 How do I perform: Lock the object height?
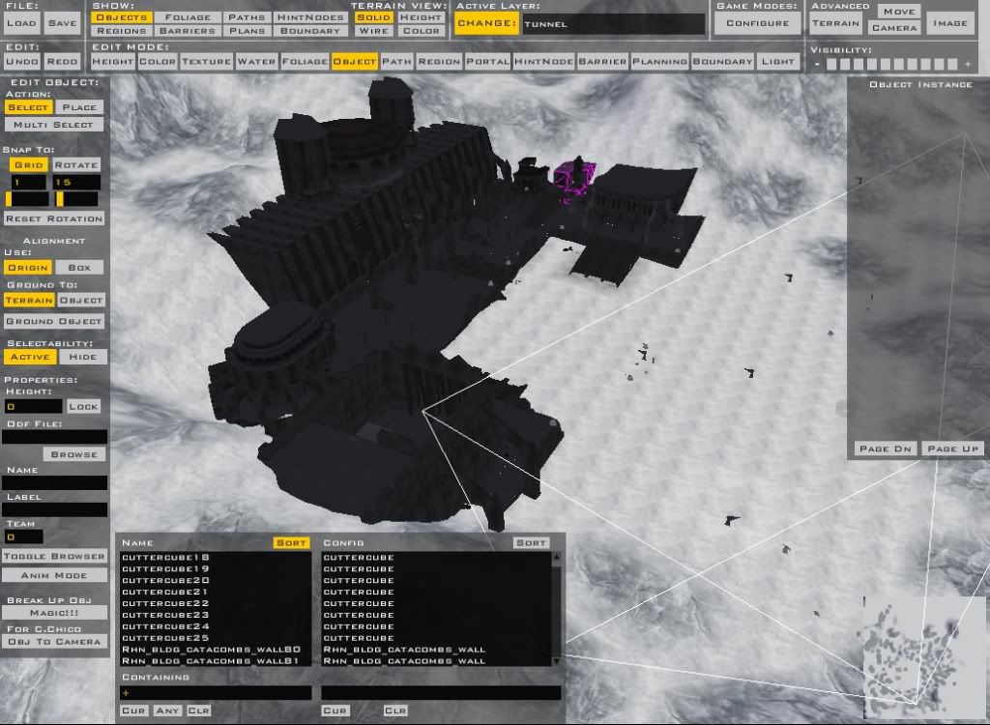coord(83,406)
